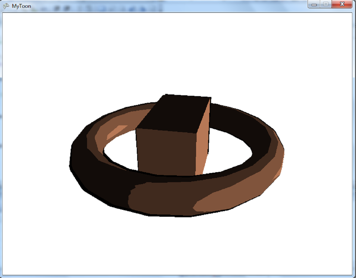Click the MyToon window title text
The width and height of the screenshot is (356, 278).
click(21, 6)
